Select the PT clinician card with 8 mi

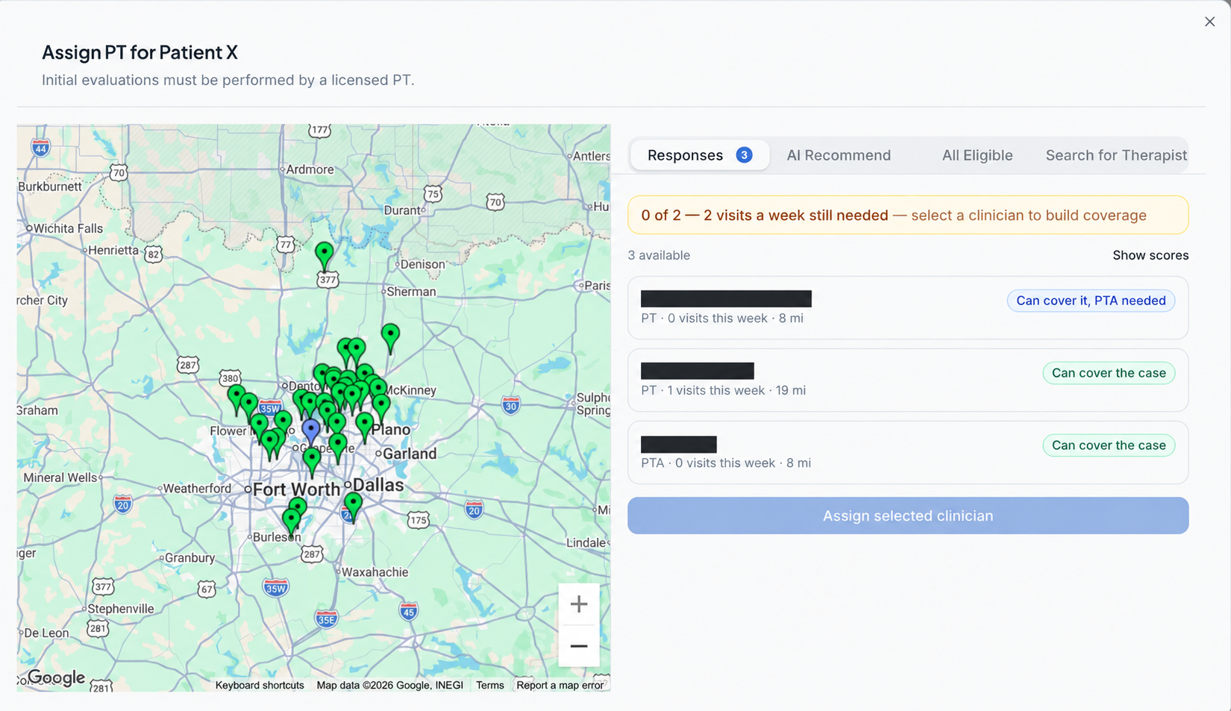pos(908,308)
